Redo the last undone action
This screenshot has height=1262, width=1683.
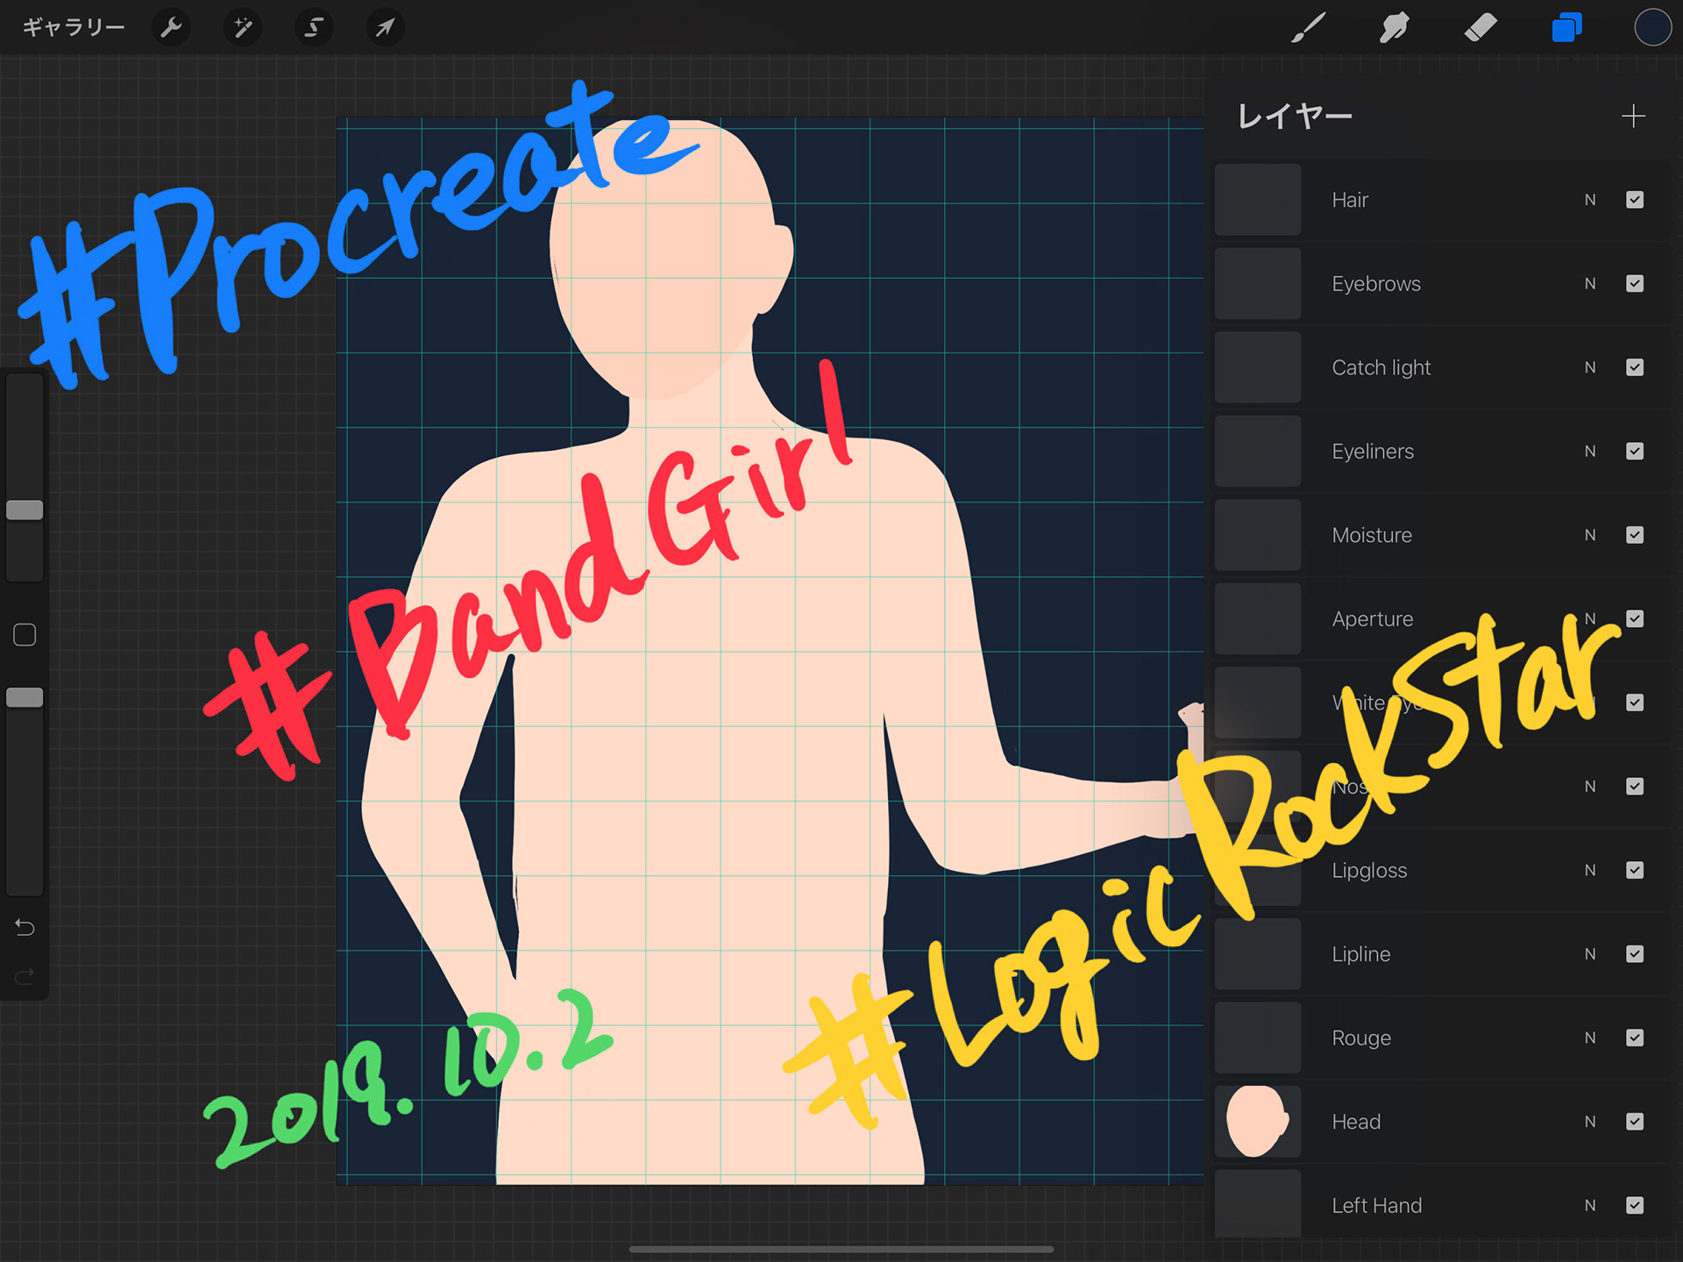[x=25, y=976]
